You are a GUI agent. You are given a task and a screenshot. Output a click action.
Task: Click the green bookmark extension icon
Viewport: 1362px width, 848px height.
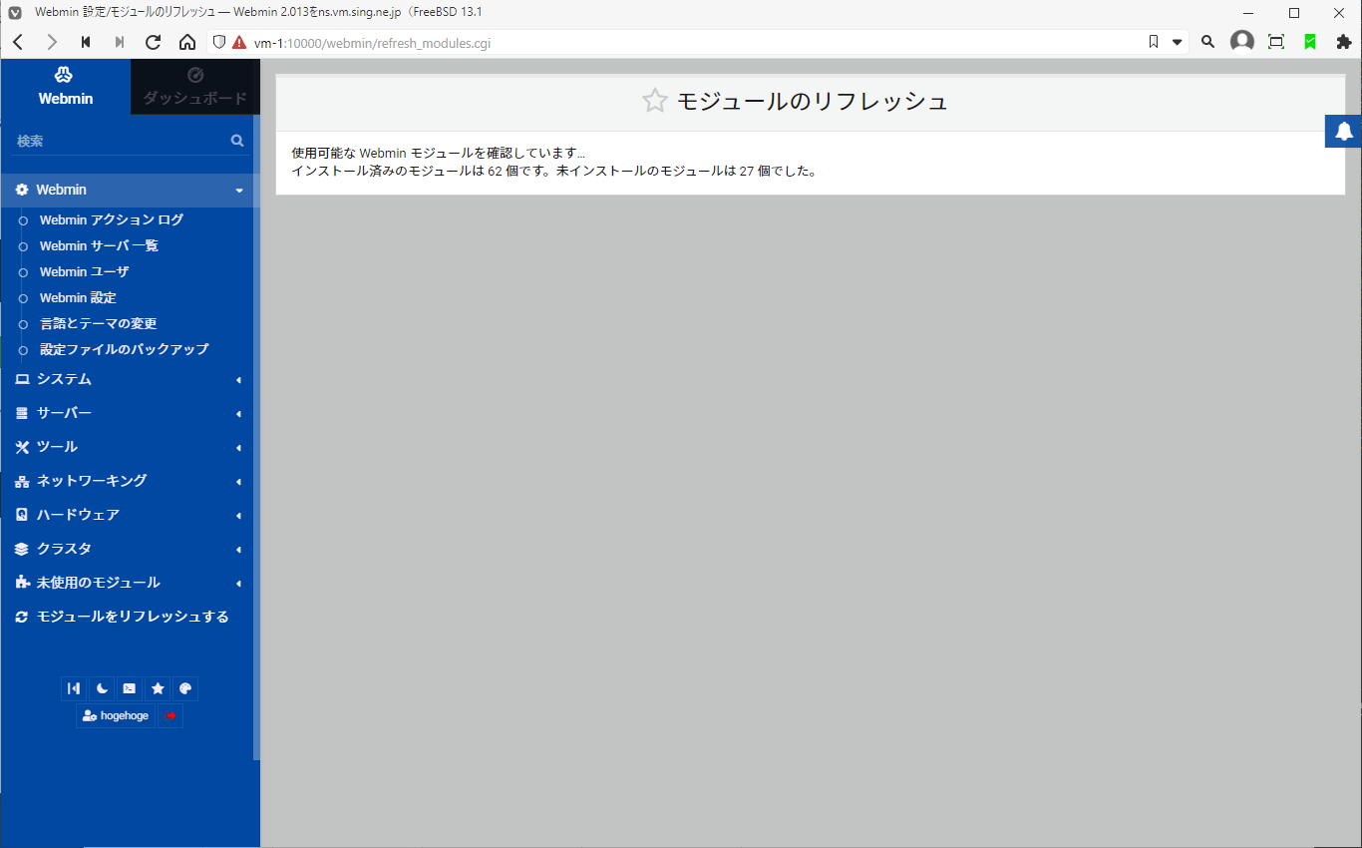[1310, 42]
